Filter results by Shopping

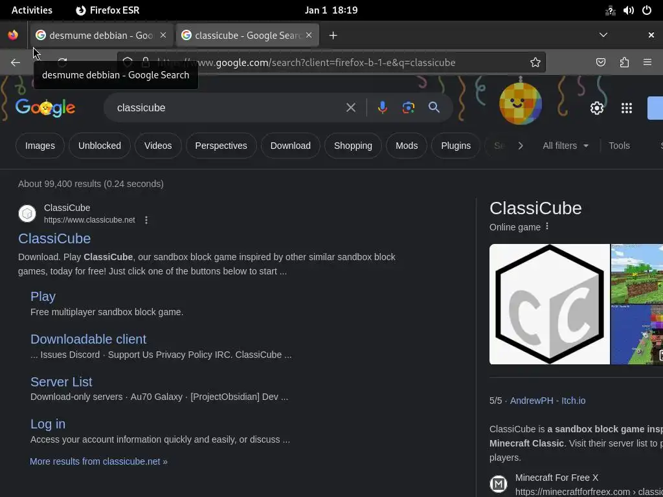tap(353, 146)
